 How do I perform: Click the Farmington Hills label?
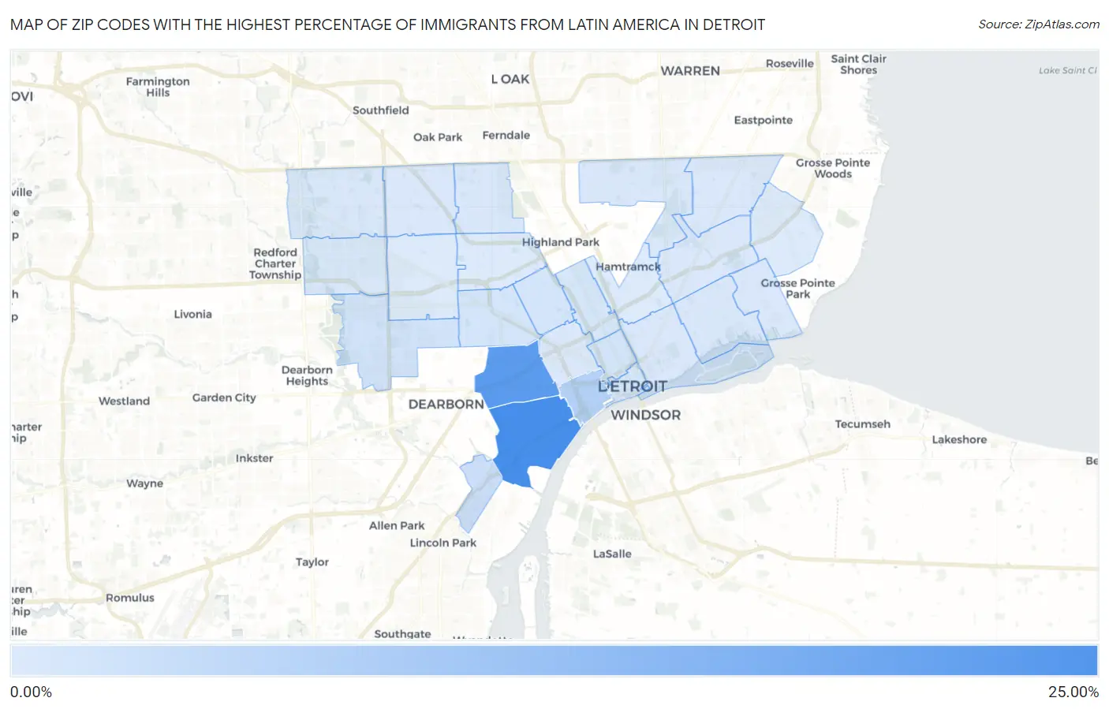[x=158, y=87]
